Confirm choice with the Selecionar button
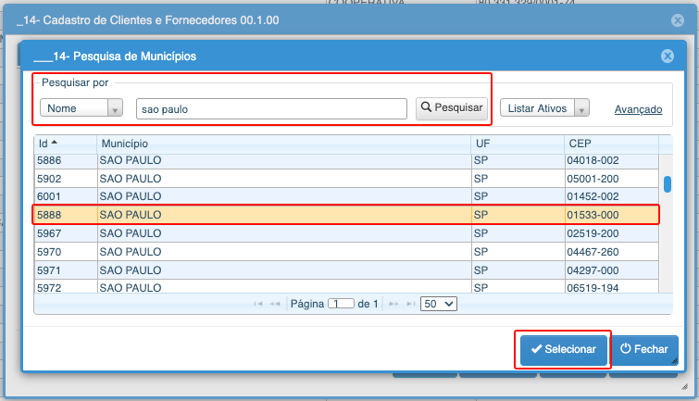The width and height of the screenshot is (699, 401). (563, 350)
